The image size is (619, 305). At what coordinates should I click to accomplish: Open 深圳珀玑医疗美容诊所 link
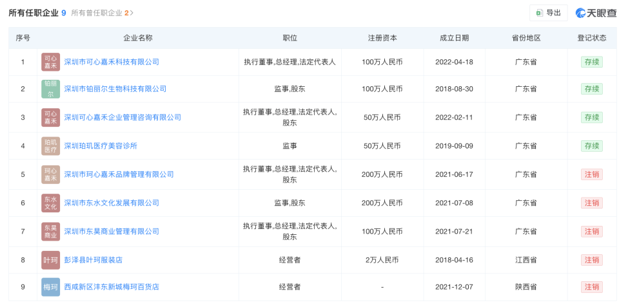coord(101,146)
